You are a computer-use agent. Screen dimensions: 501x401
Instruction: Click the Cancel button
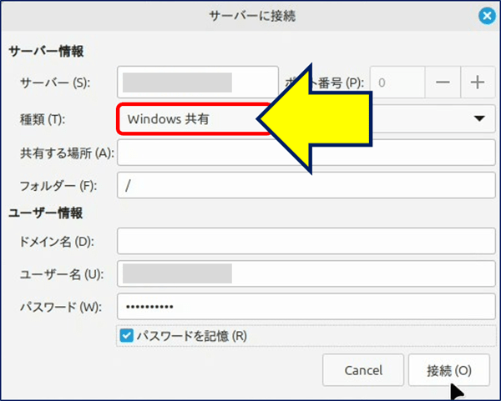point(363,370)
